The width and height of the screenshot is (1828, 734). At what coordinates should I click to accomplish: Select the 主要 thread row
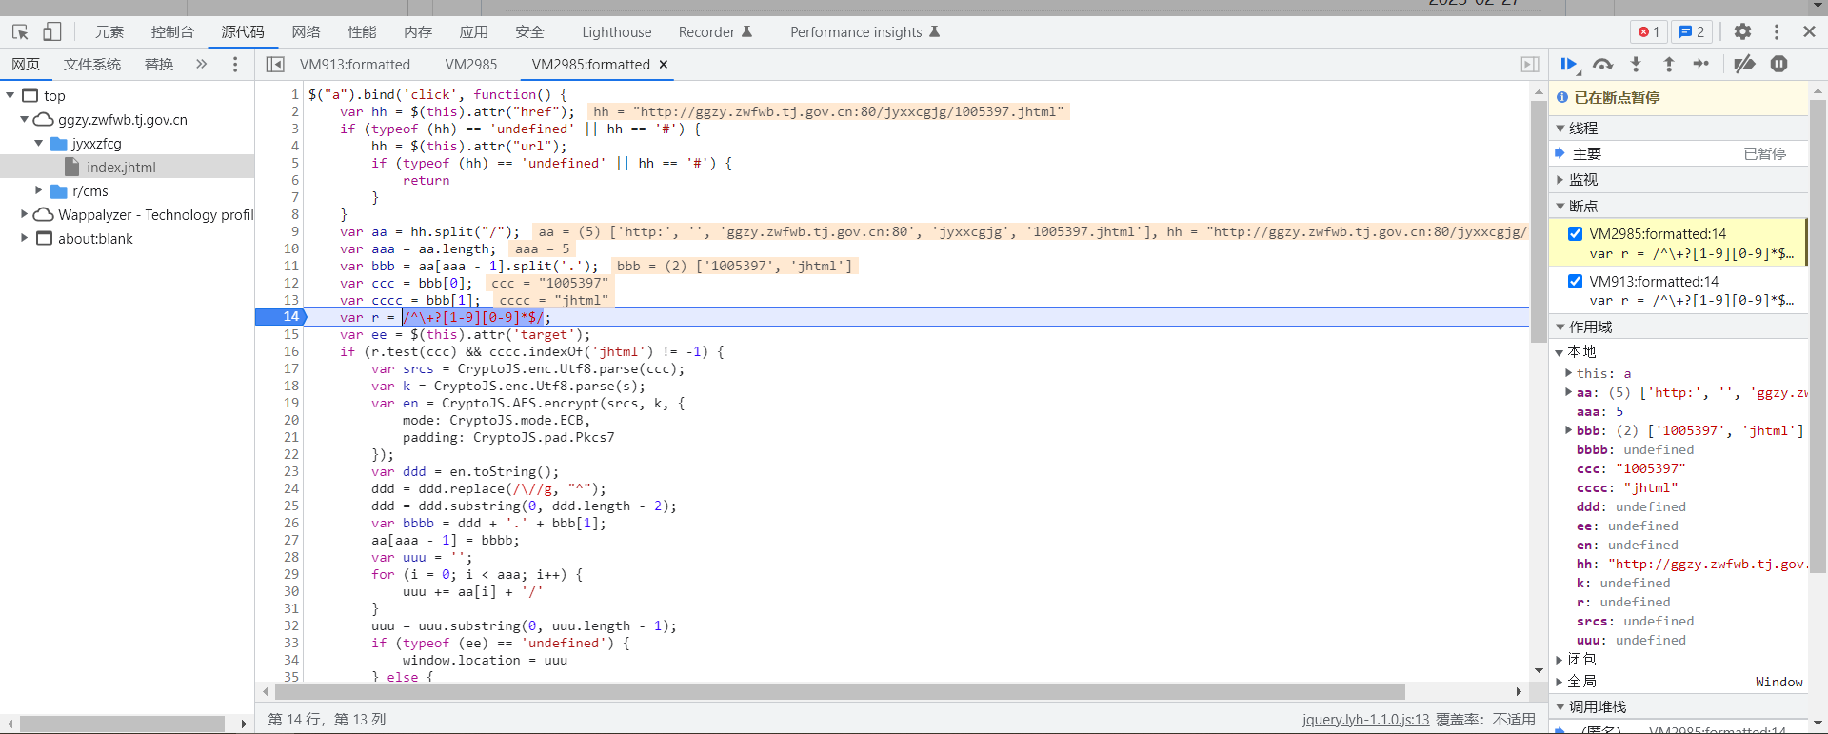[x=1680, y=154]
